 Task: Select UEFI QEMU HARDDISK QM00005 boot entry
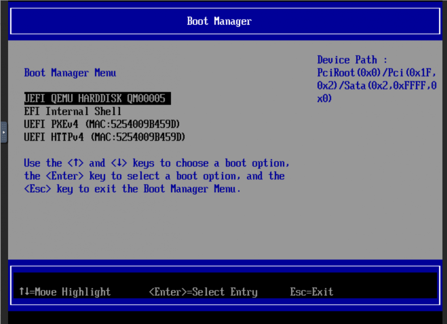pos(97,98)
